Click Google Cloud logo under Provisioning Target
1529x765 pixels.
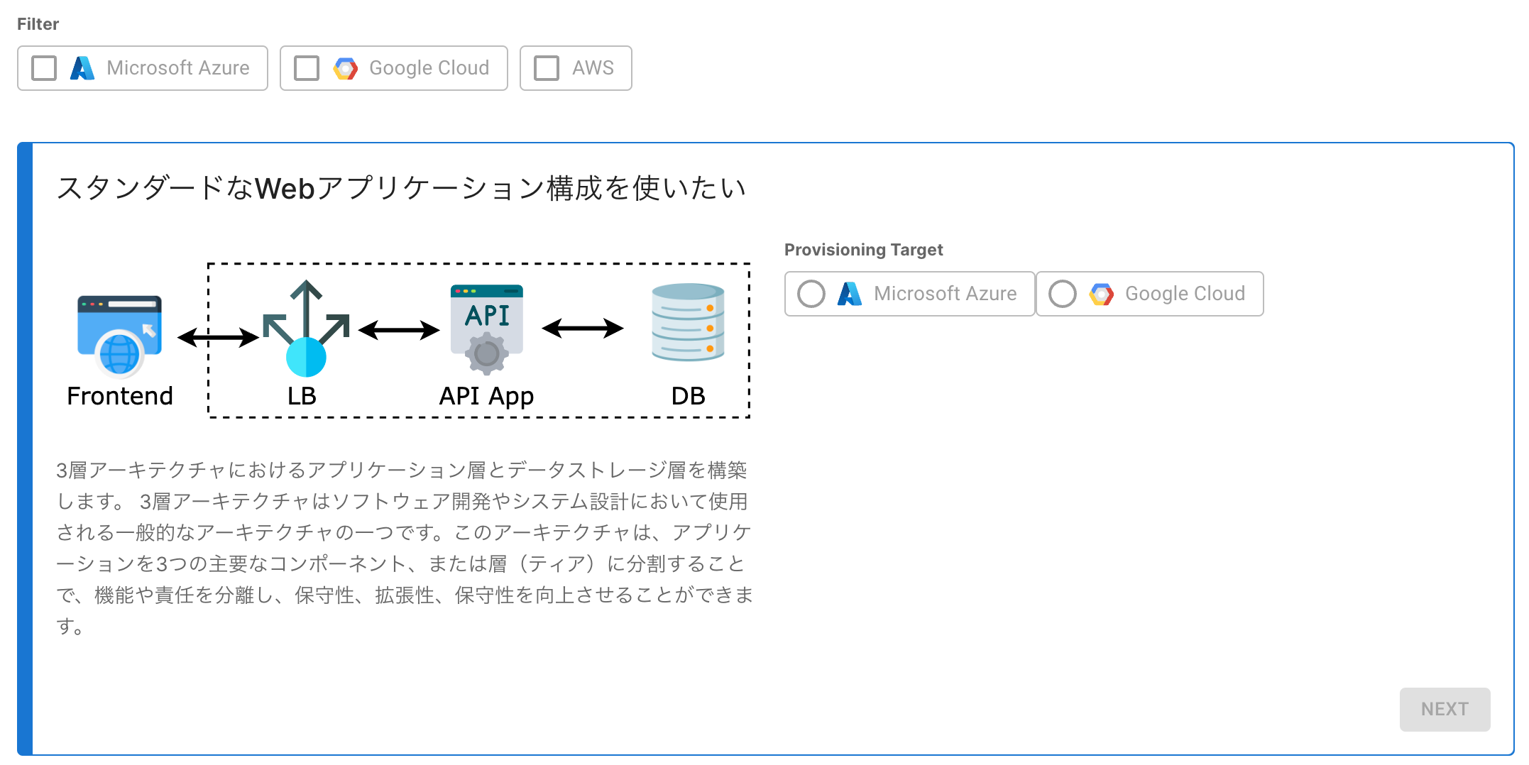point(1102,294)
